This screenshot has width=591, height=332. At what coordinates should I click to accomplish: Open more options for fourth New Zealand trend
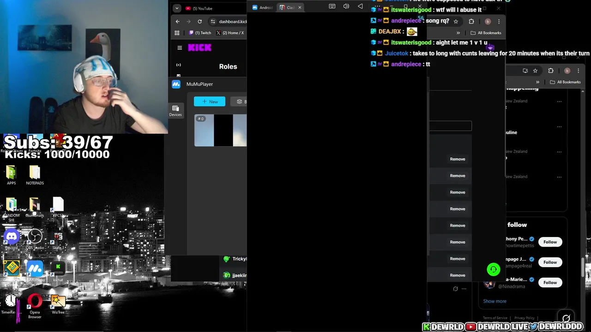click(x=559, y=177)
